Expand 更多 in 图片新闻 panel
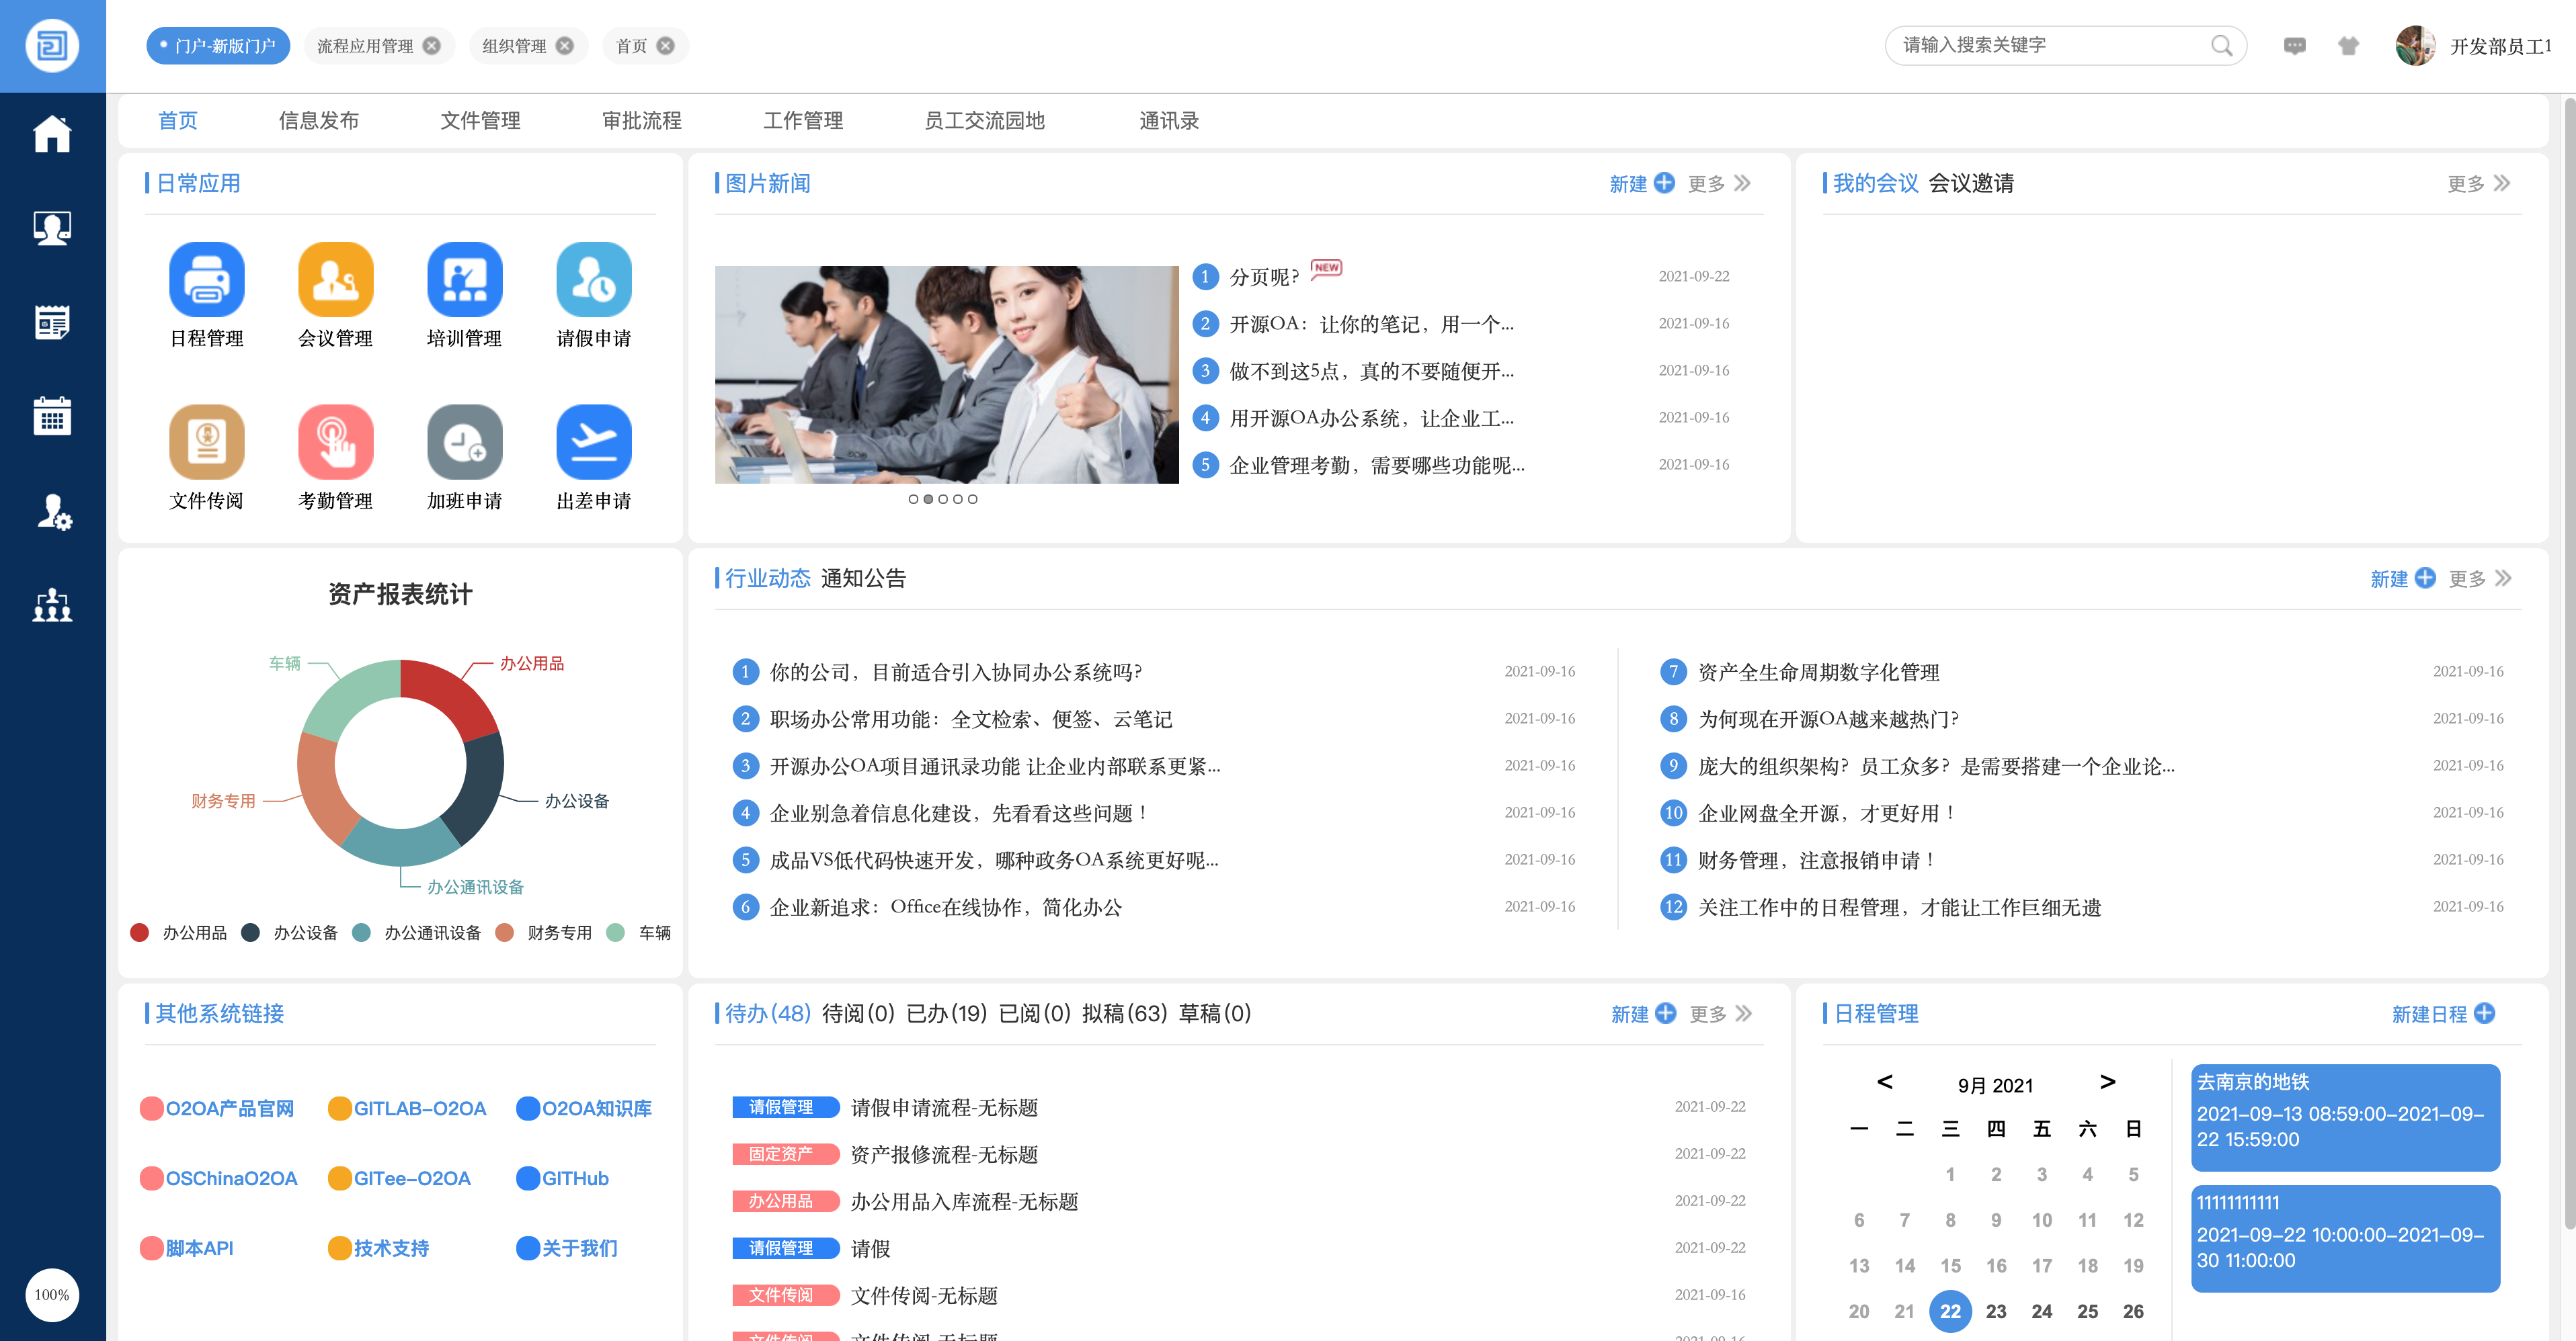The width and height of the screenshot is (2576, 1341). click(1719, 184)
